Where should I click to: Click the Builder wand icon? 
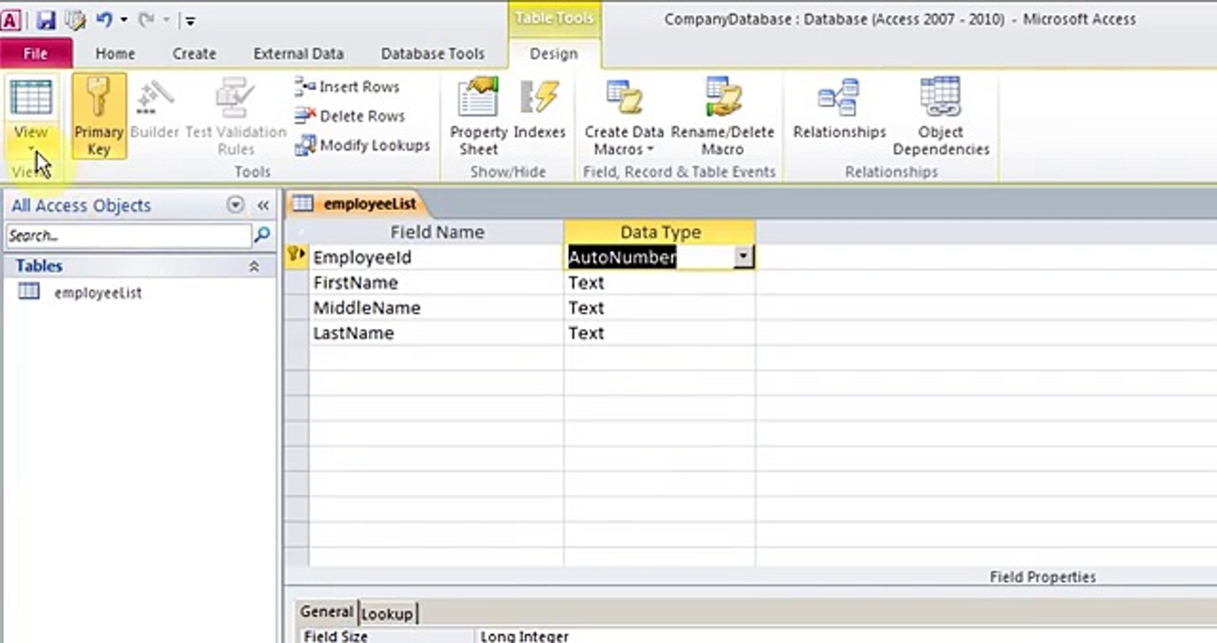[x=154, y=98]
